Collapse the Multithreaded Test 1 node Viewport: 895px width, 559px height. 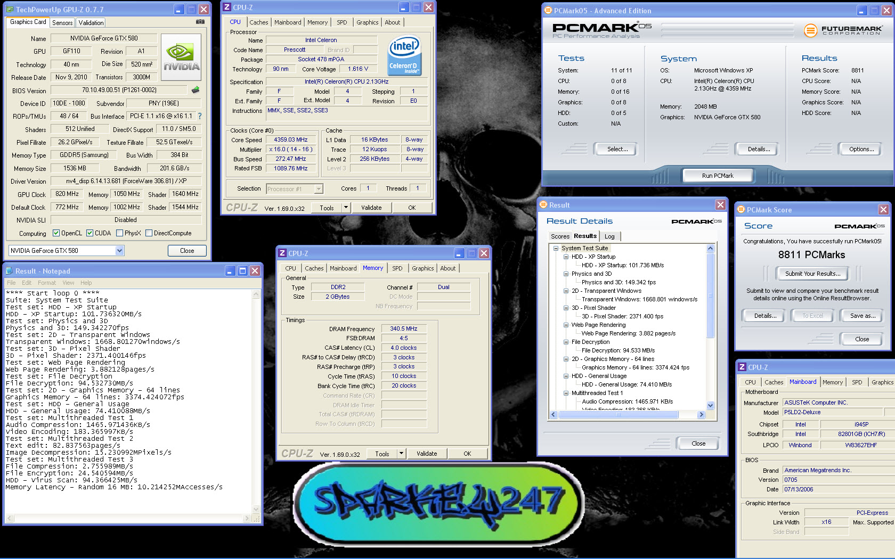pyautogui.click(x=566, y=393)
